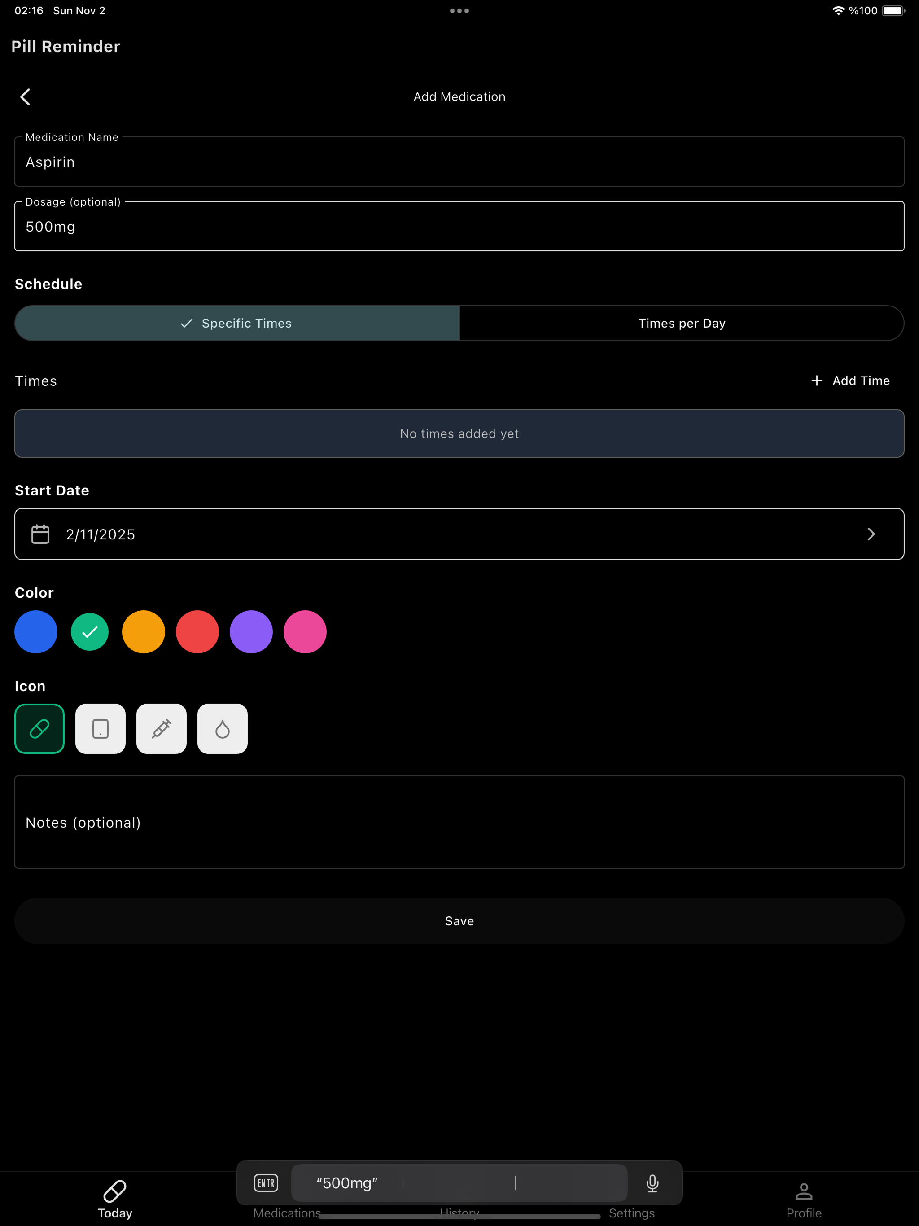
Task: Pick the red color swatch
Action: tap(197, 632)
